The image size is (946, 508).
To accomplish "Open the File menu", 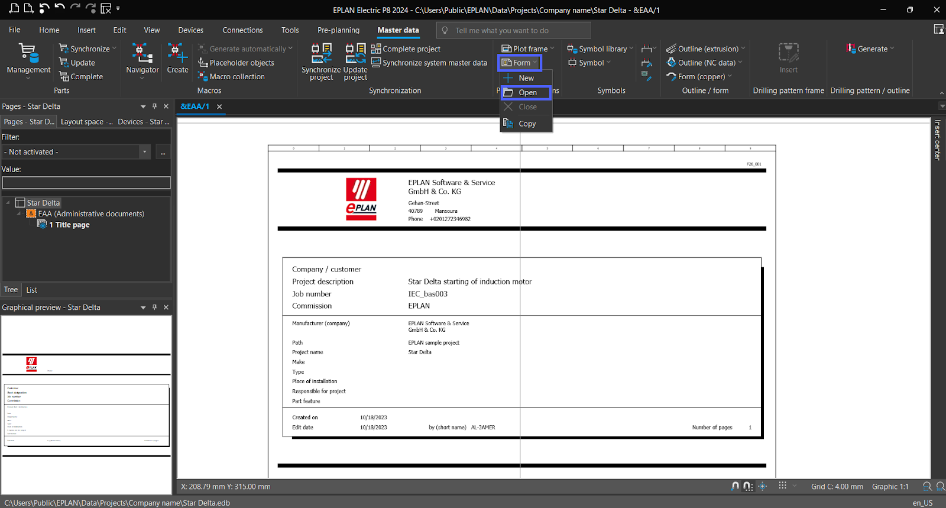I will (x=15, y=30).
